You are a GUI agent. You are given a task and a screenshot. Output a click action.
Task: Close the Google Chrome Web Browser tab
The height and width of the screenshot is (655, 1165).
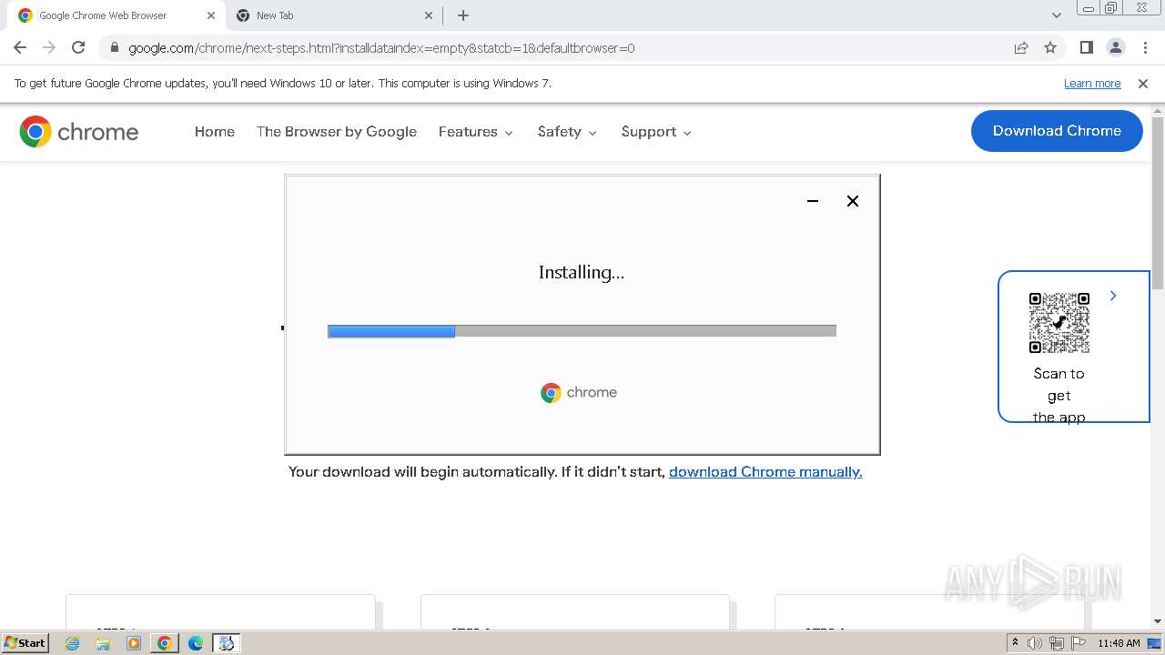(x=211, y=15)
